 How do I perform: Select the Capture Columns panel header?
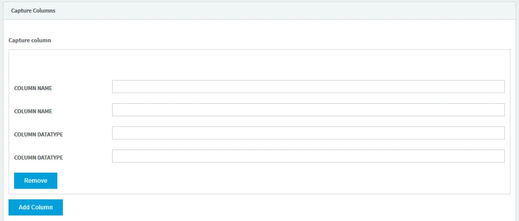(33, 10)
